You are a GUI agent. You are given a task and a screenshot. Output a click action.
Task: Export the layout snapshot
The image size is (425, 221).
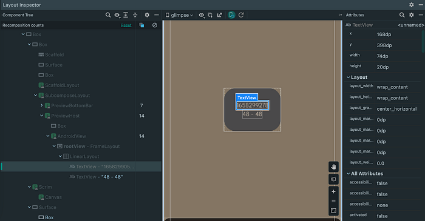pos(220,15)
